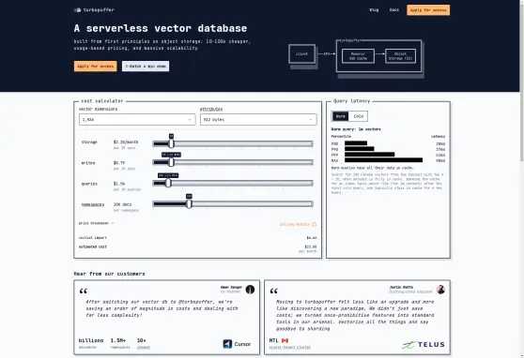
Task: Click 'A serverless vector database' headline
Action: click(x=161, y=28)
